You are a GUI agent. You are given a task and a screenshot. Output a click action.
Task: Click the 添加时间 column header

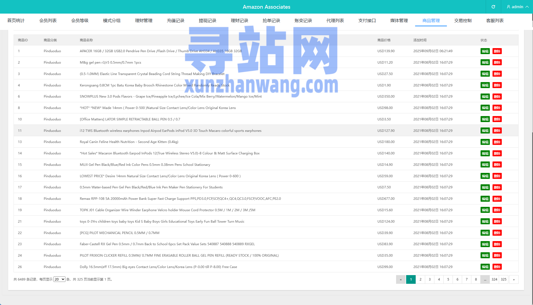pyautogui.click(x=420, y=40)
